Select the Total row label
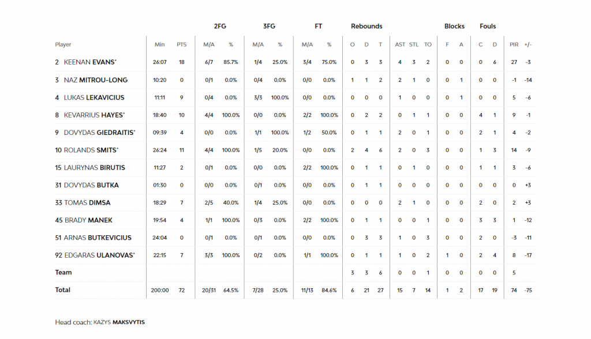This screenshot has width=591, height=339. tap(63, 290)
